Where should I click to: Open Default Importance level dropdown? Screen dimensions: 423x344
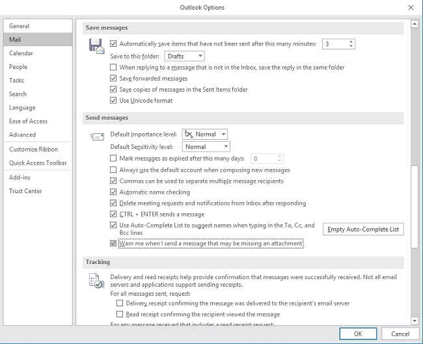[205, 134]
